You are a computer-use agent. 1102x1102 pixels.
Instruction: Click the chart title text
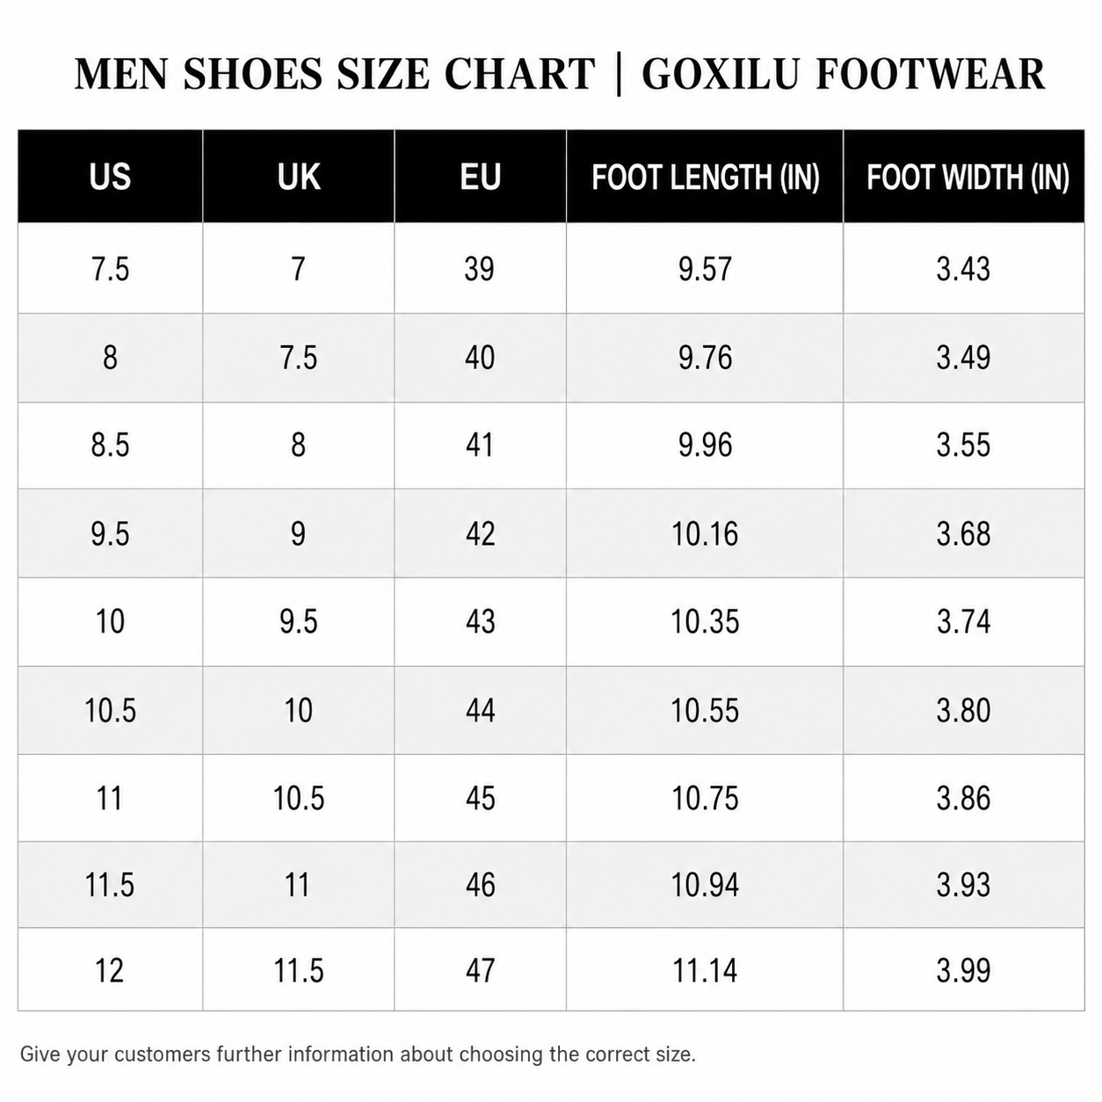560,74
